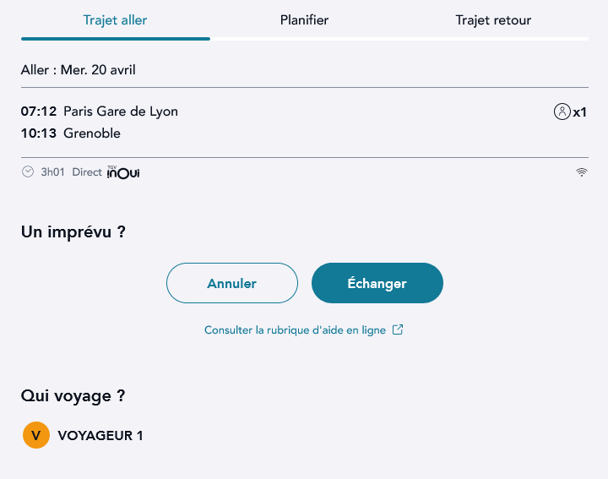Open the online help section link

click(x=295, y=330)
